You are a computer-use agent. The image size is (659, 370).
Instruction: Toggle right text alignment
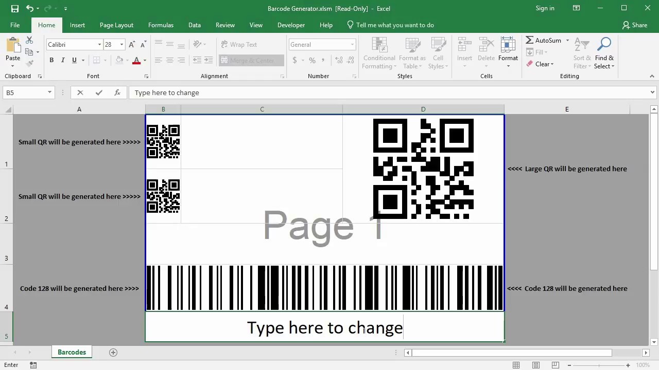click(181, 60)
